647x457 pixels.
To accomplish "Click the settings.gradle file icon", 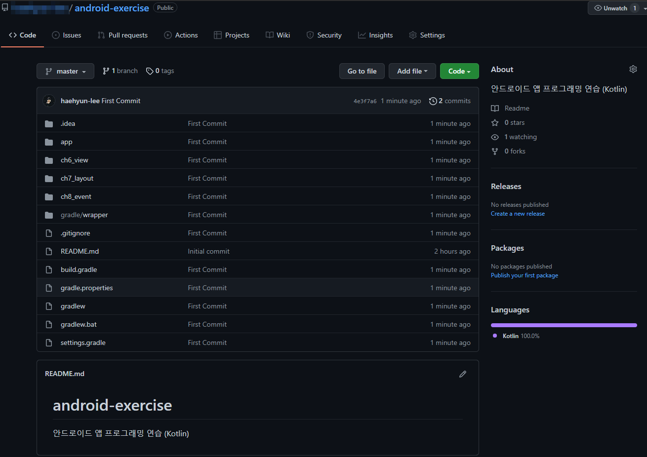I will pos(49,343).
